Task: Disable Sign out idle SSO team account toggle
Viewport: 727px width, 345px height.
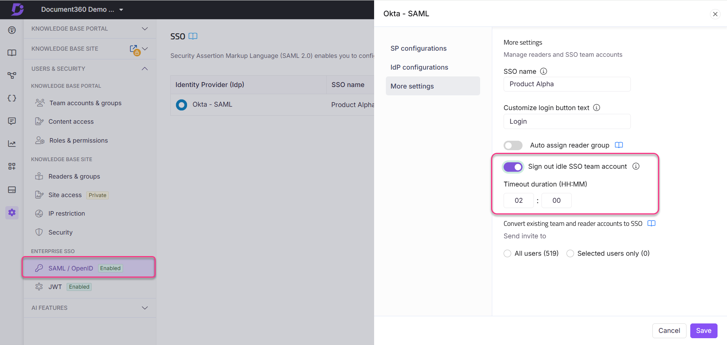Action: [x=513, y=167]
